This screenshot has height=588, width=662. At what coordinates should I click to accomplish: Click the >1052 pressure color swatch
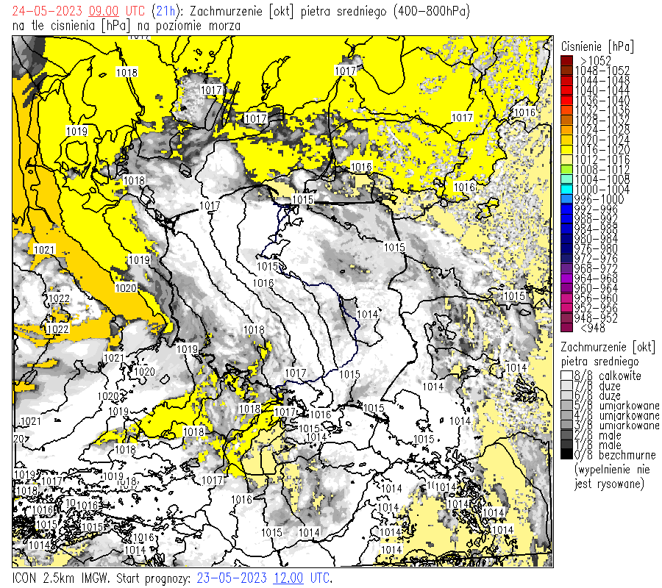(566, 60)
